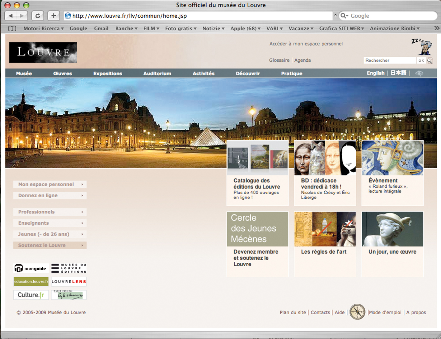
Task: Open the Œuvres menu
Action: point(63,74)
